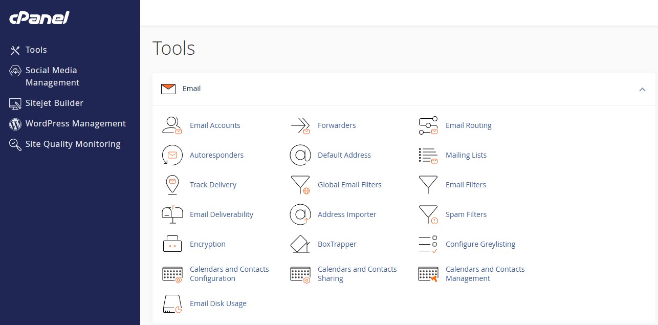Click the Track Delivery pin icon
Image resolution: width=658 pixels, height=325 pixels.
coord(172,185)
